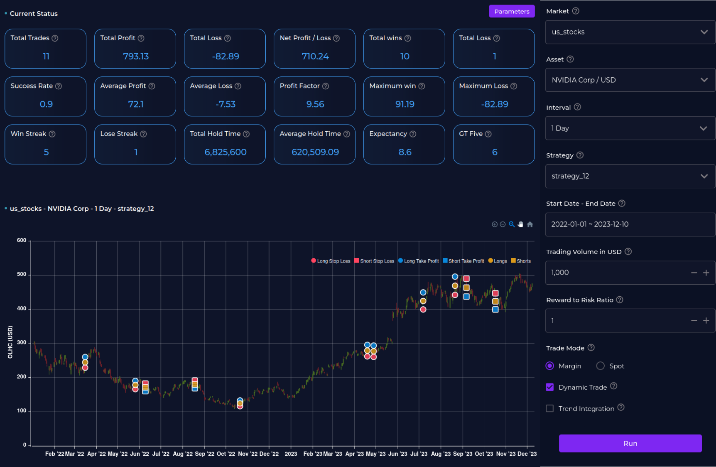The image size is (716, 467).
Task: Click the chart title us_stocks - NVIDIA Corp
Action: [82, 209]
